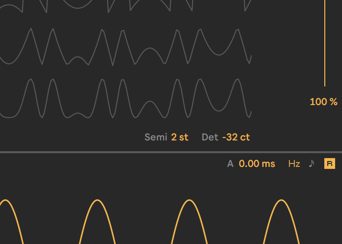The image size is (342, 244).
Task: Switch LFO rate to Hz mode
Action: tap(294, 163)
